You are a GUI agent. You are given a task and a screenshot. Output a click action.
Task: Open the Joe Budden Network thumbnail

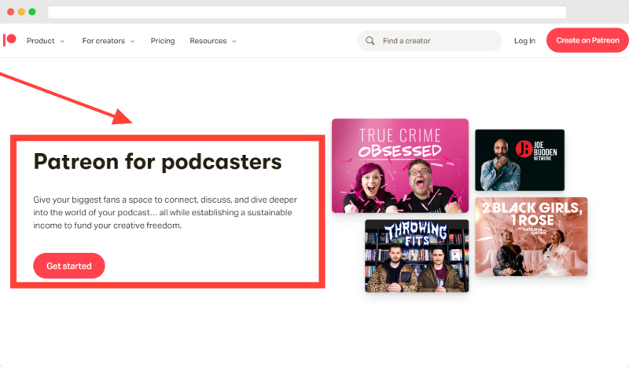tap(520, 160)
